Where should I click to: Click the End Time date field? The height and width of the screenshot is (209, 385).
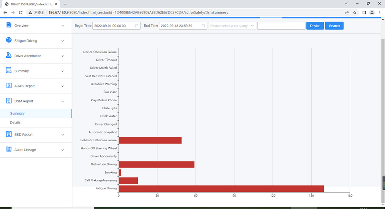coord(183,26)
